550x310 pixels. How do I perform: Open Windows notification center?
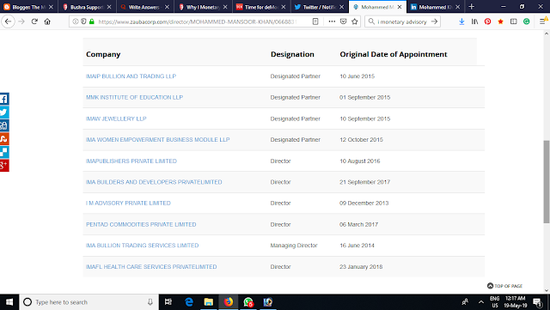538,302
